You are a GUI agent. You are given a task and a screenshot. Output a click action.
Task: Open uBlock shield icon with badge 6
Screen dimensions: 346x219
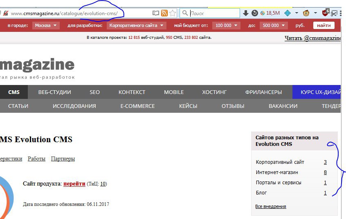click(325, 13)
